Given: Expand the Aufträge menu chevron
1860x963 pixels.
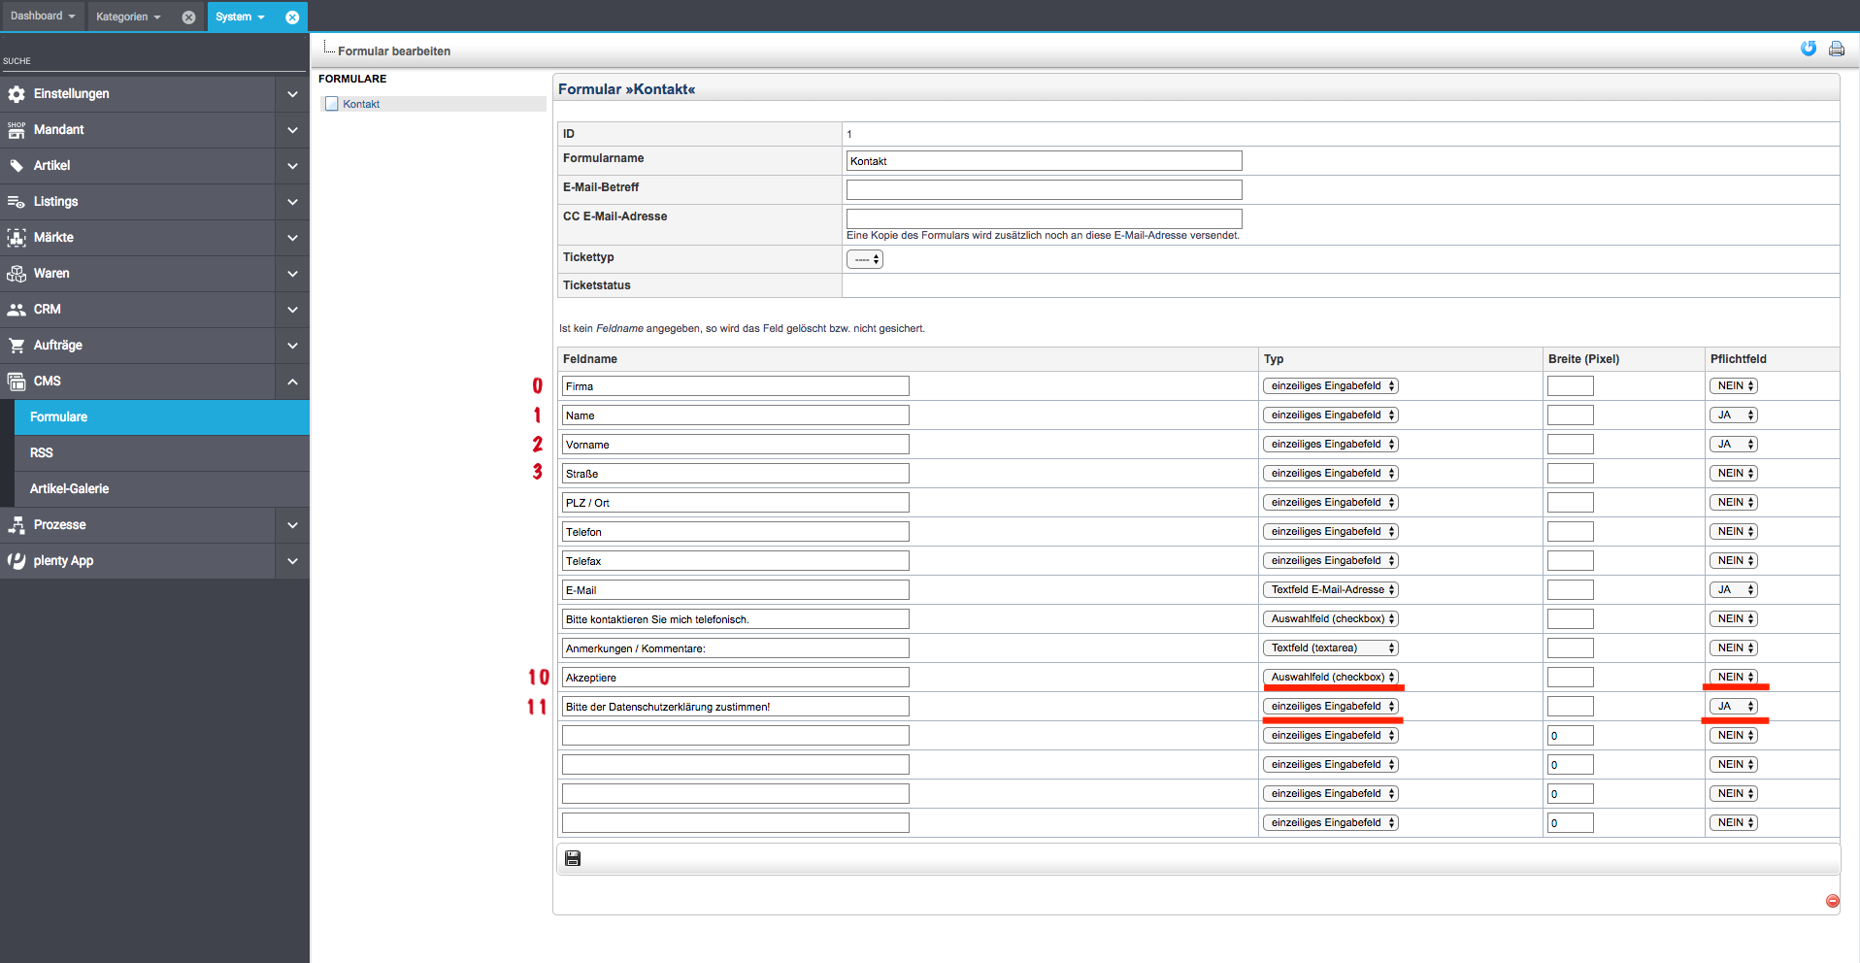Looking at the screenshot, I should (x=292, y=346).
